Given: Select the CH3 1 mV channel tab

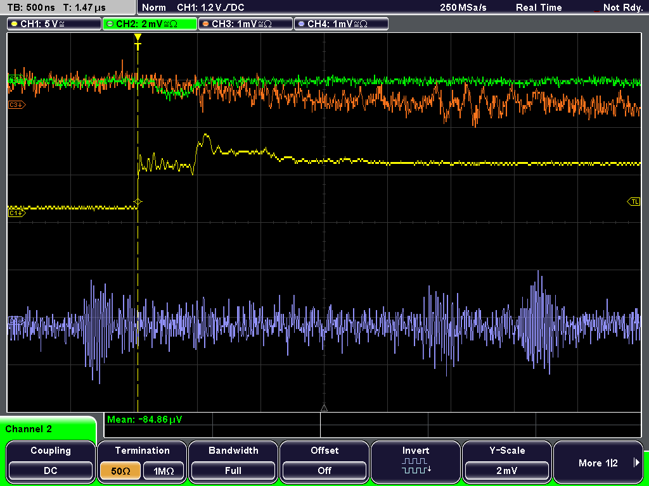Looking at the screenshot, I should point(245,23).
